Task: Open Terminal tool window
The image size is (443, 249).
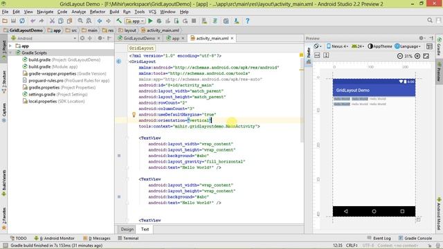Action: coord(128,238)
